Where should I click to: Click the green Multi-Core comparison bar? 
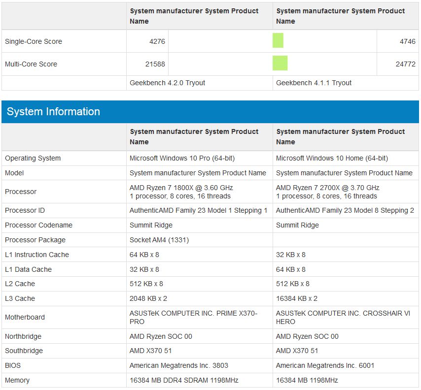click(x=280, y=63)
